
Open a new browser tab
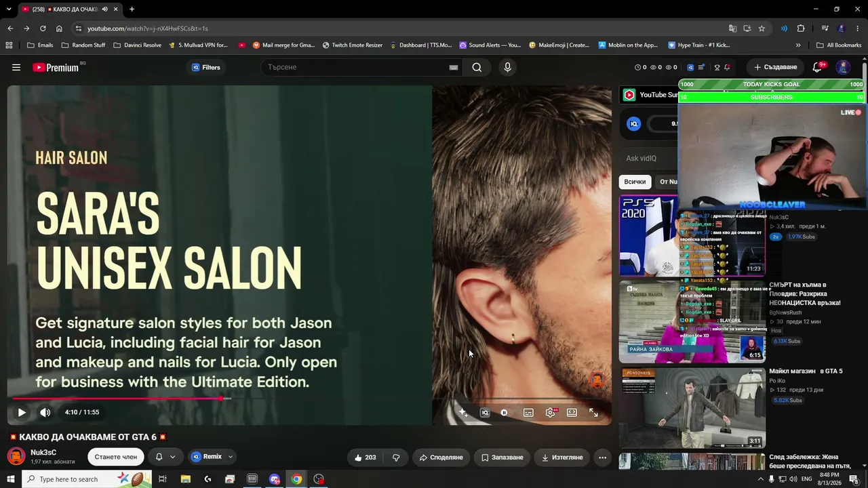132,9
